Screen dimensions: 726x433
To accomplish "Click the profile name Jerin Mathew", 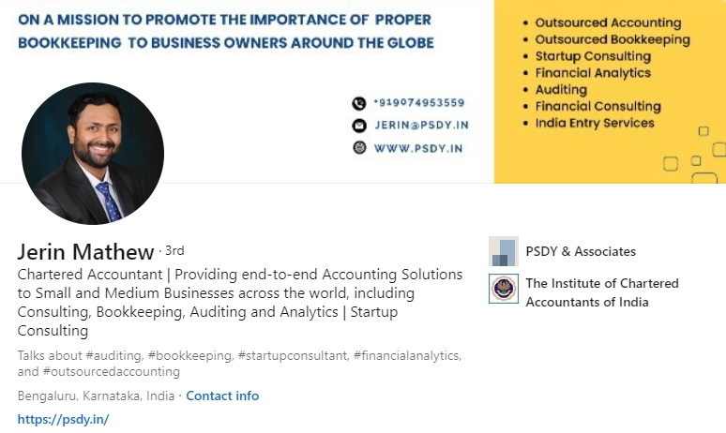I will pyautogui.click(x=85, y=252).
